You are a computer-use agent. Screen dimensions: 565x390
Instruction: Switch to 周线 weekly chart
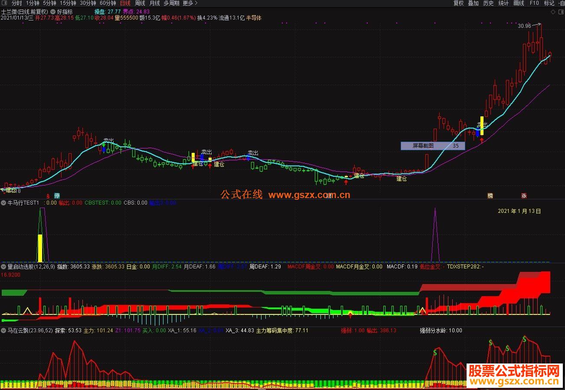pos(140,3)
